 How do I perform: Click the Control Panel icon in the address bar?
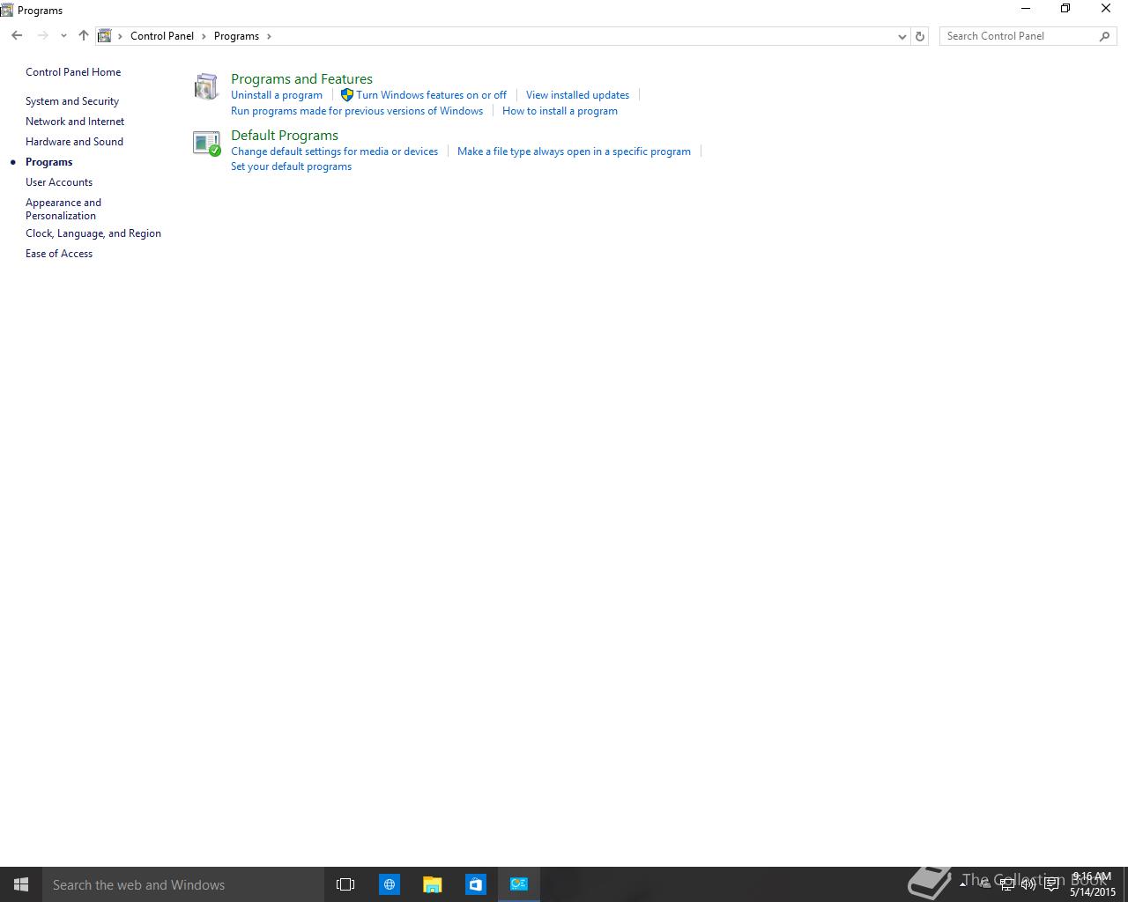104,36
